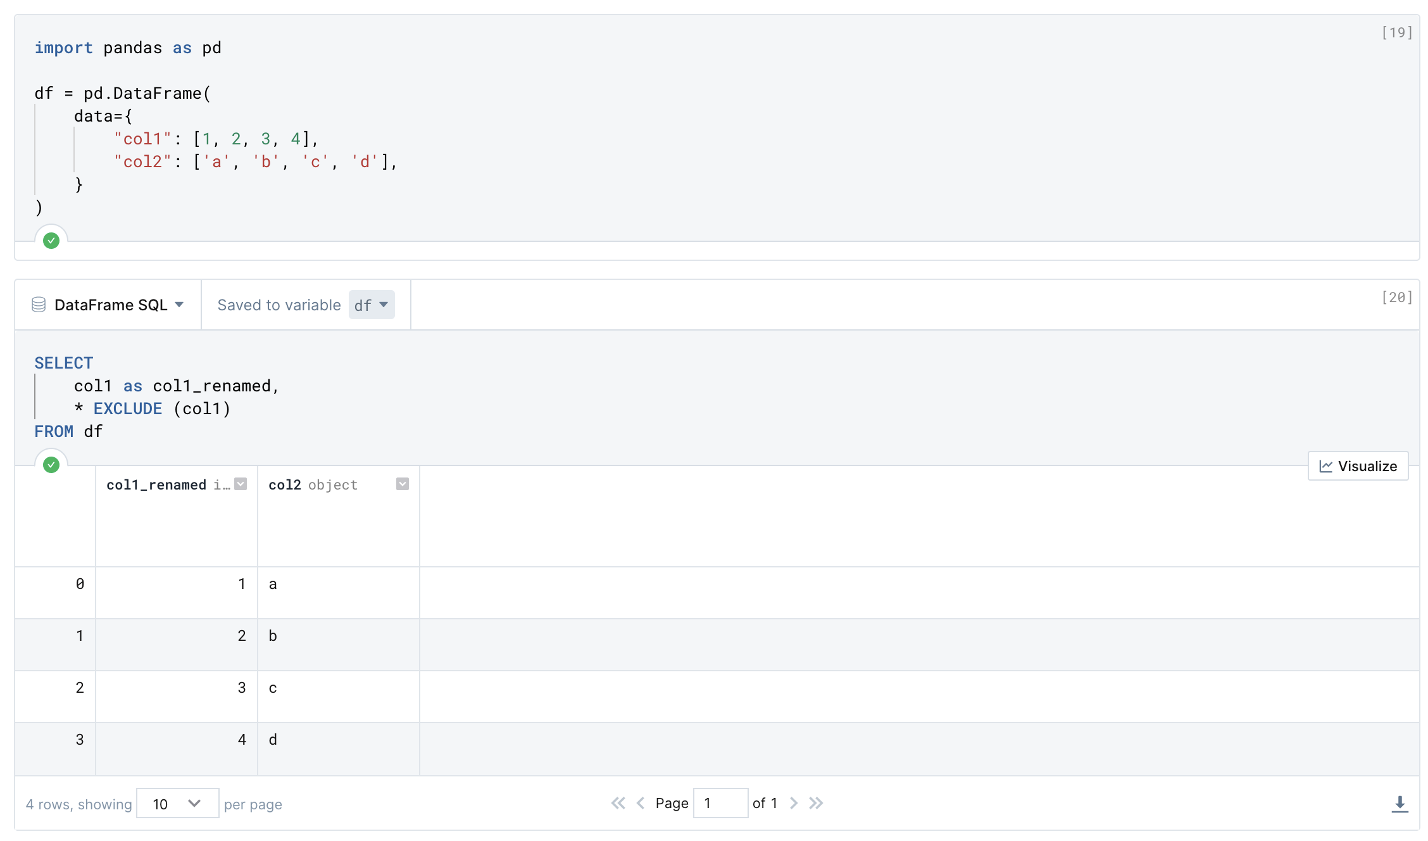
Task: Go to next page arrow
Action: 794,803
